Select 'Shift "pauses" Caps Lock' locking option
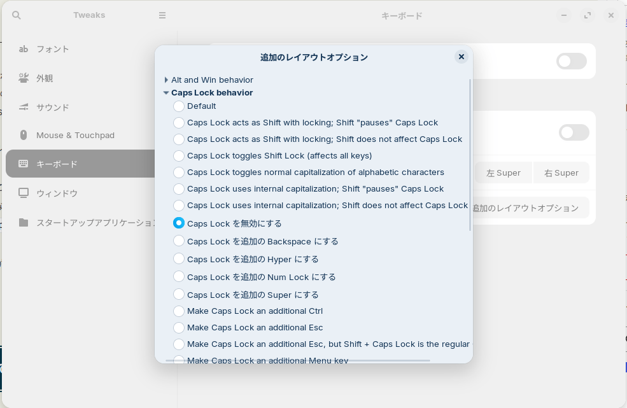This screenshot has height=408, width=627. point(179,122)
